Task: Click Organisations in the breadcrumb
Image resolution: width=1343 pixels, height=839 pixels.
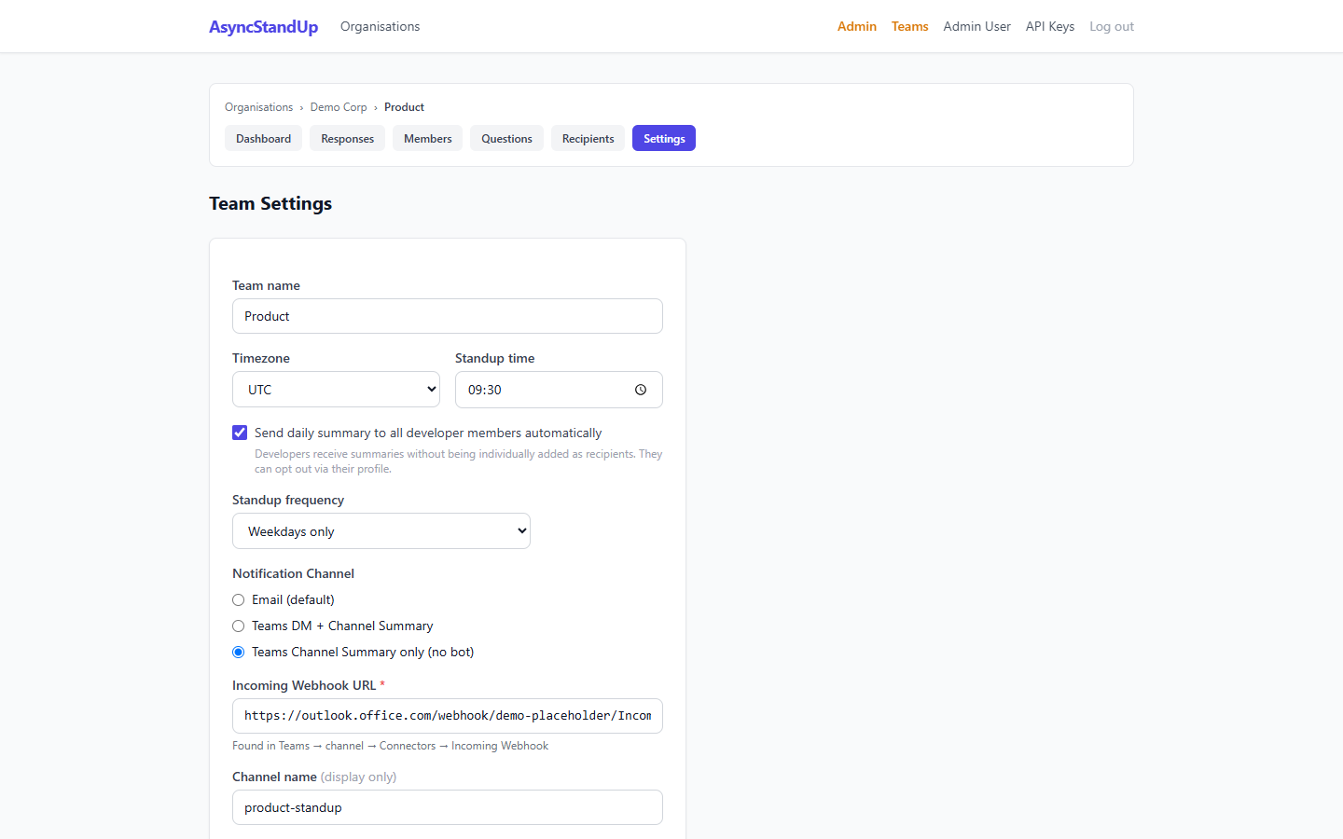Action: coord(258,107)
